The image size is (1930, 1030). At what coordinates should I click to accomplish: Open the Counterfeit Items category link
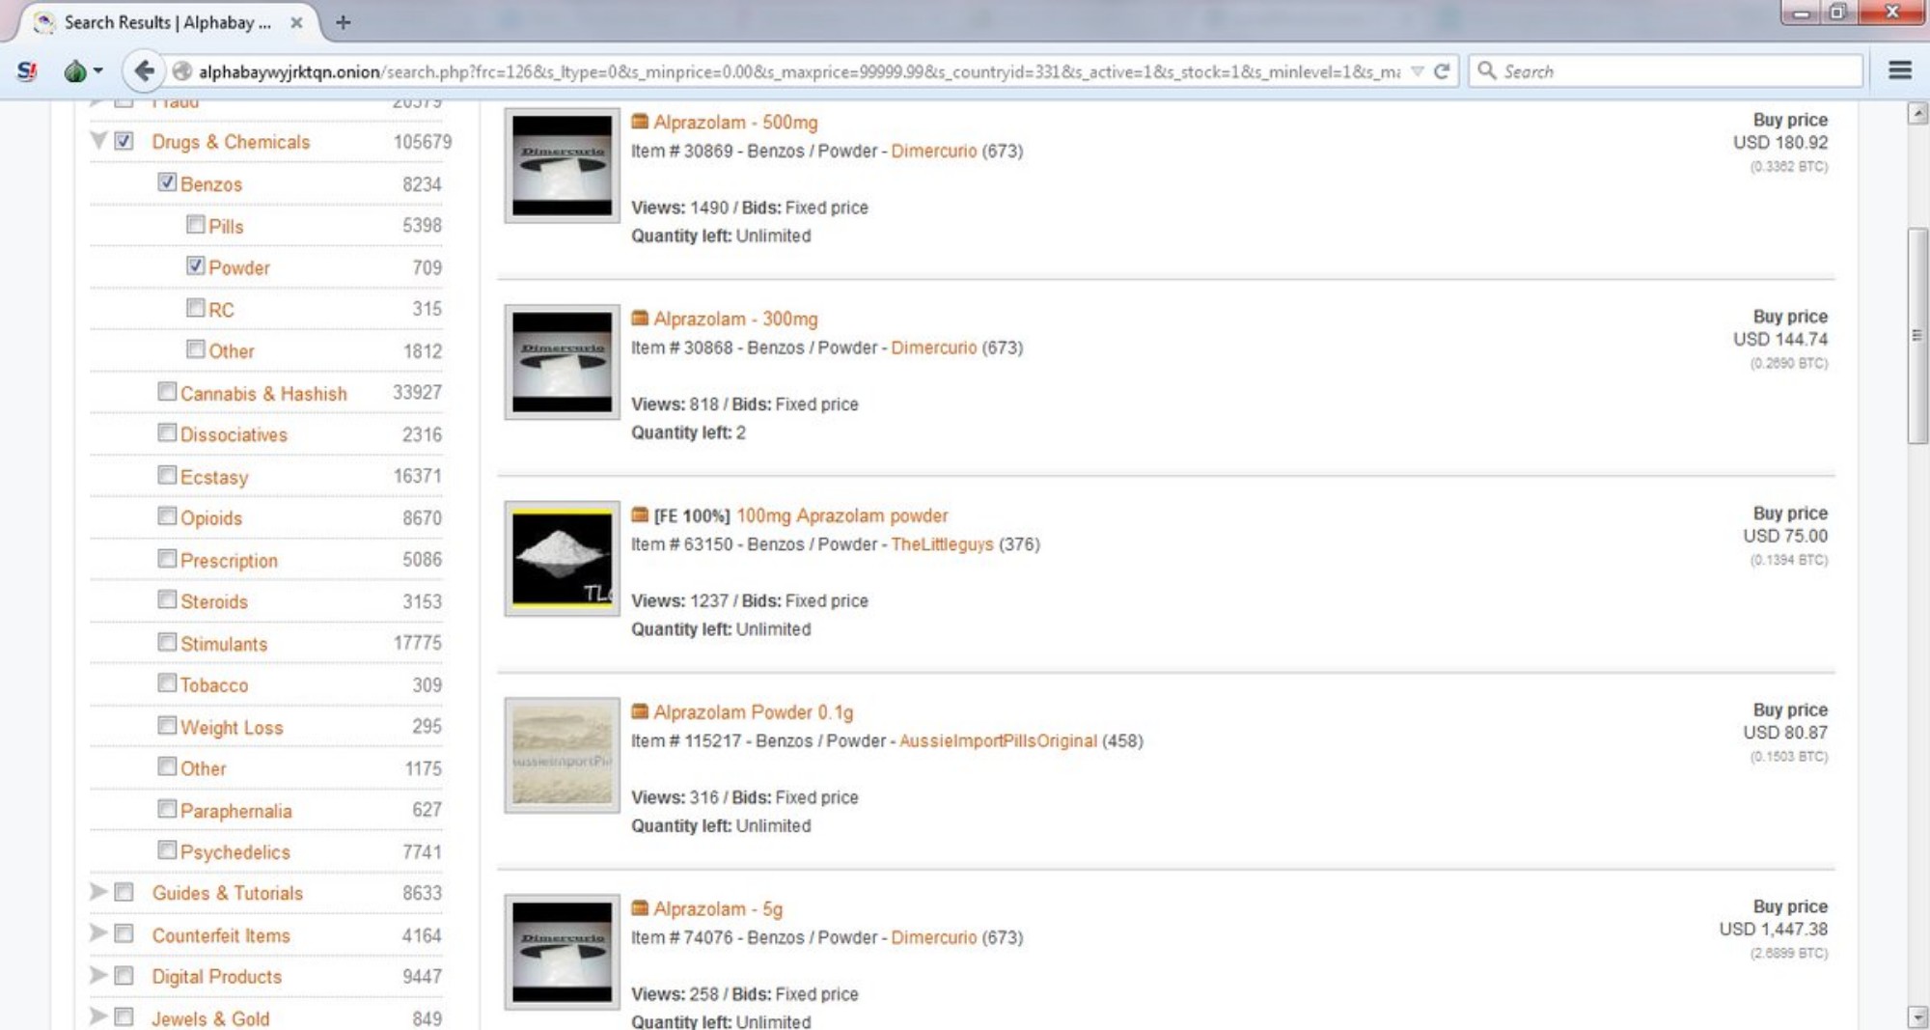pos(220,935)
